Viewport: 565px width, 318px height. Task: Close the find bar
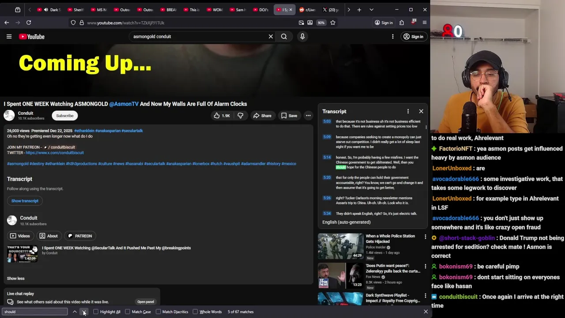tap(426, 312)
